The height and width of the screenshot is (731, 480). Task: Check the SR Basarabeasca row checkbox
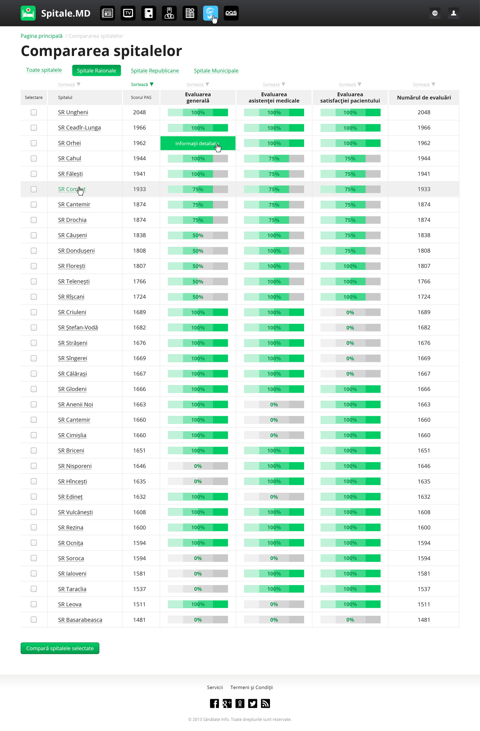pos(34,620)
